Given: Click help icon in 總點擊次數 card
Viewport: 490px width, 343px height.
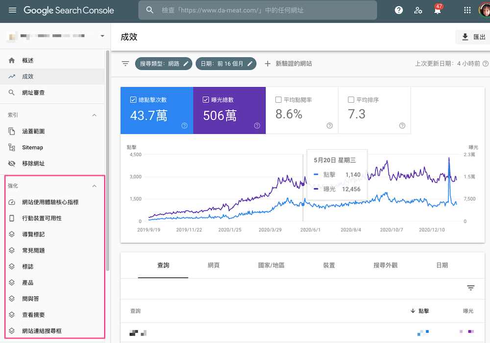Looking at the screenshot, I should pos(184,125).
